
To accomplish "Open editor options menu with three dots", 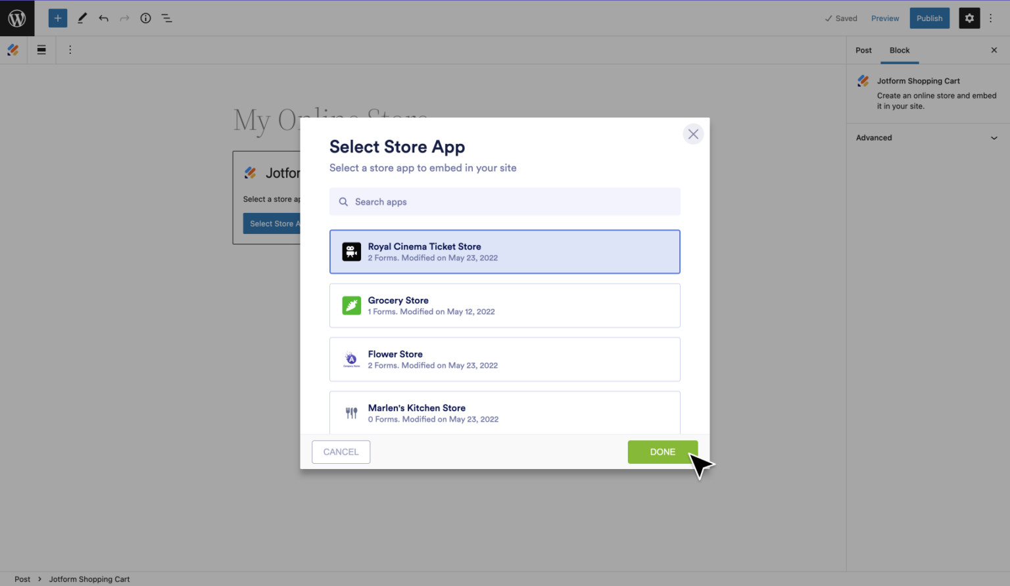I will [991, 18].
